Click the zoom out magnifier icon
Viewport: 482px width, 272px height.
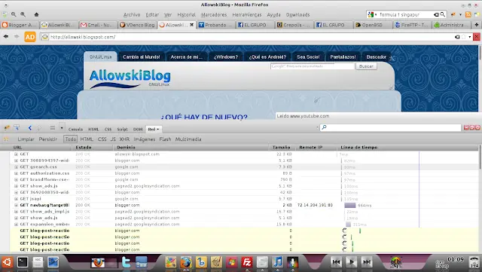[x=14, y=14]
